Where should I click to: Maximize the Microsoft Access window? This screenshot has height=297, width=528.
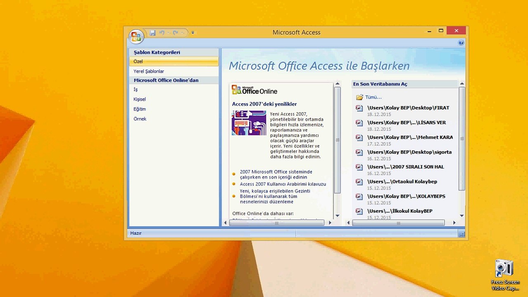[441, 31]
